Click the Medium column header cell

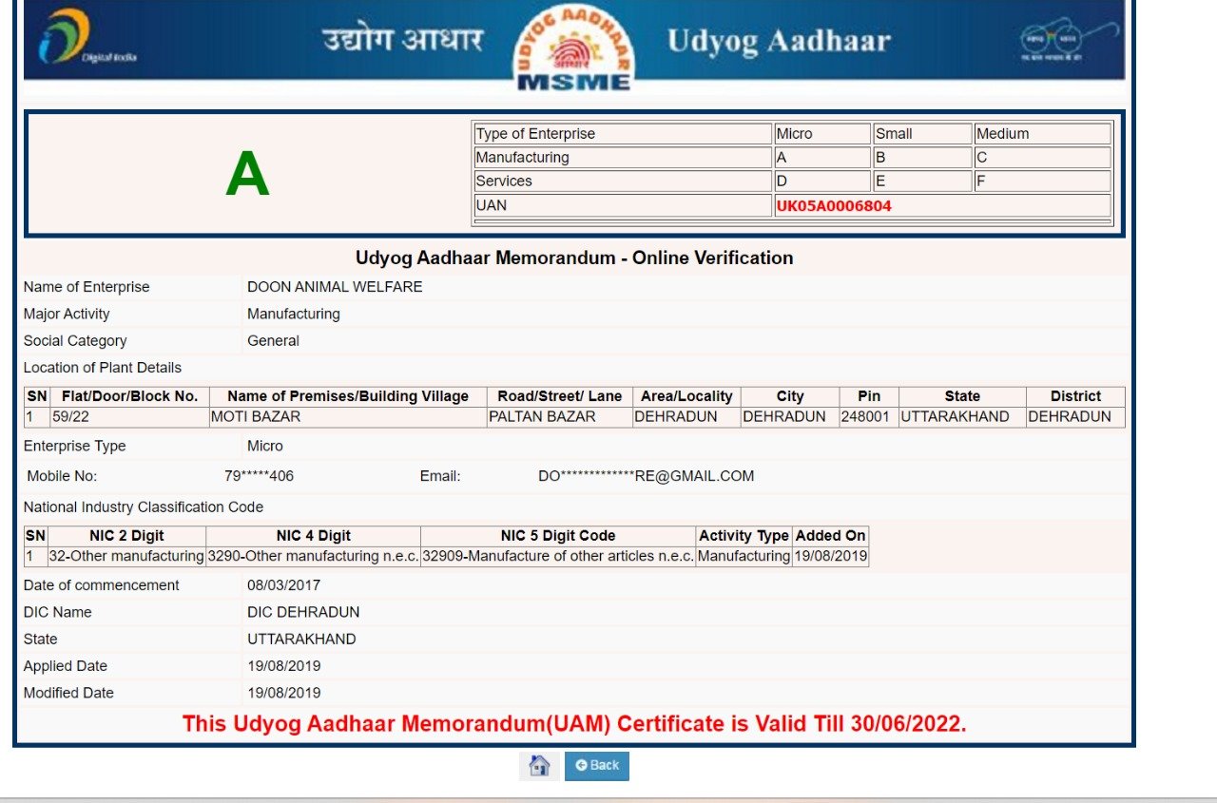[1041, 134]
